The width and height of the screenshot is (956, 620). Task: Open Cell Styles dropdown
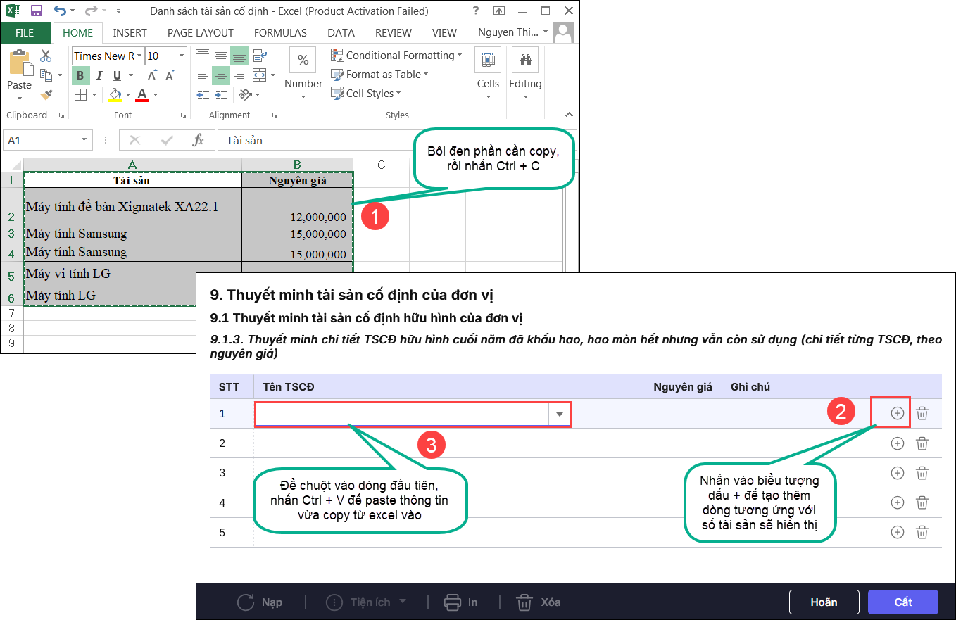(x=366, y=94)
